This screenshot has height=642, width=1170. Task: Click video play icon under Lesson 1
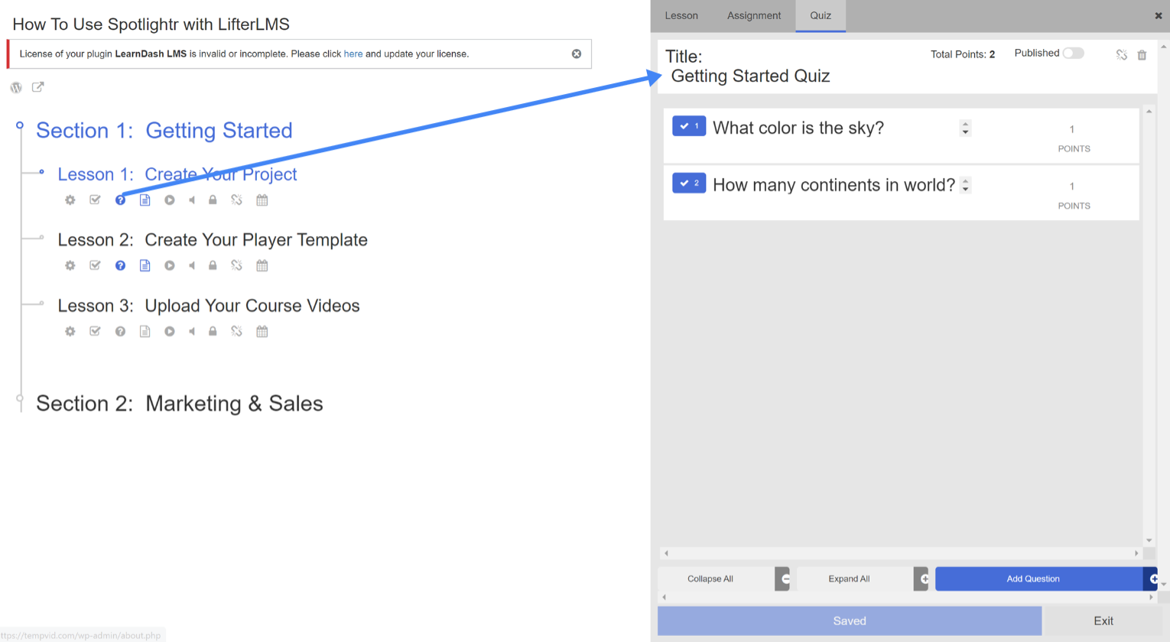coord(170,200)
